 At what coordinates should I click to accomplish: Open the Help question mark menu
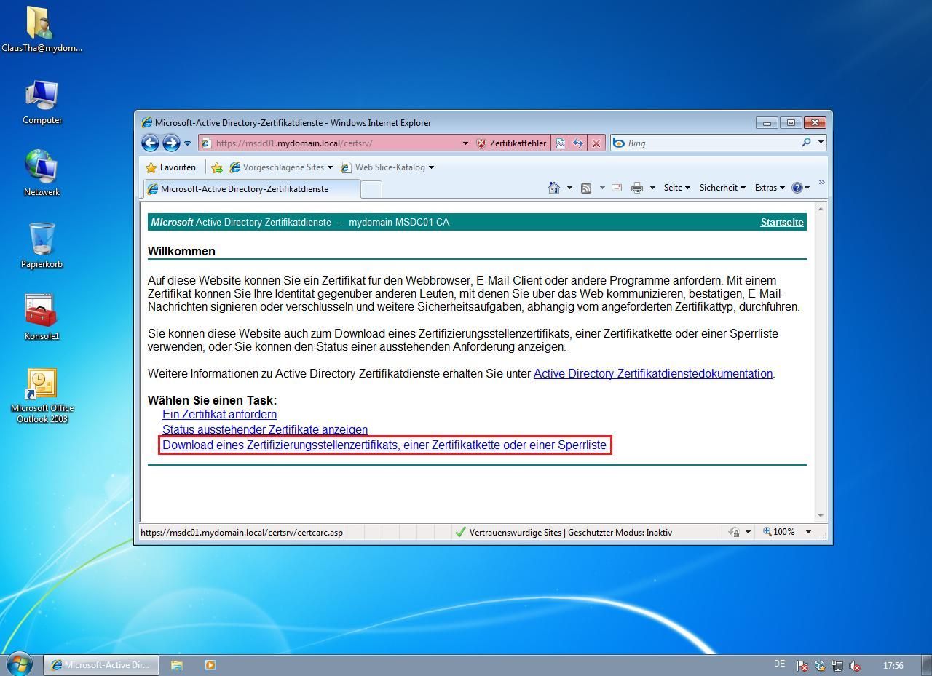pyautogui.click(x=800, y=188)
